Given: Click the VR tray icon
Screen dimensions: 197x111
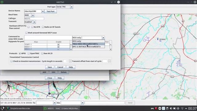Looking at the screenshot, I should pyautogui.click(x=163, y=108).
